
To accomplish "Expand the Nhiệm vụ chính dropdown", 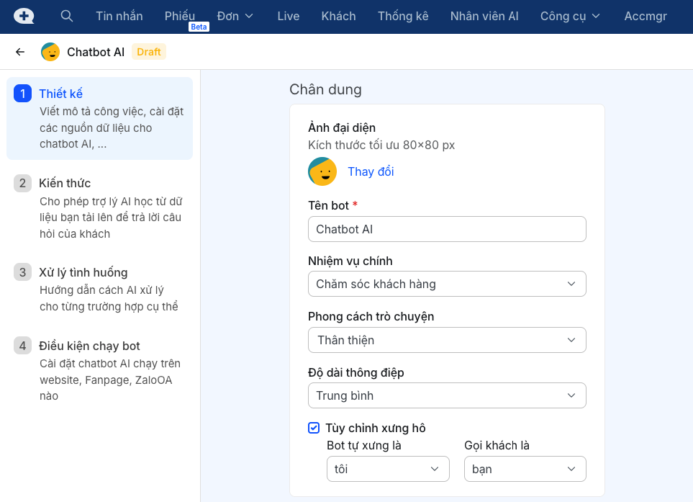I will (446, 284).
